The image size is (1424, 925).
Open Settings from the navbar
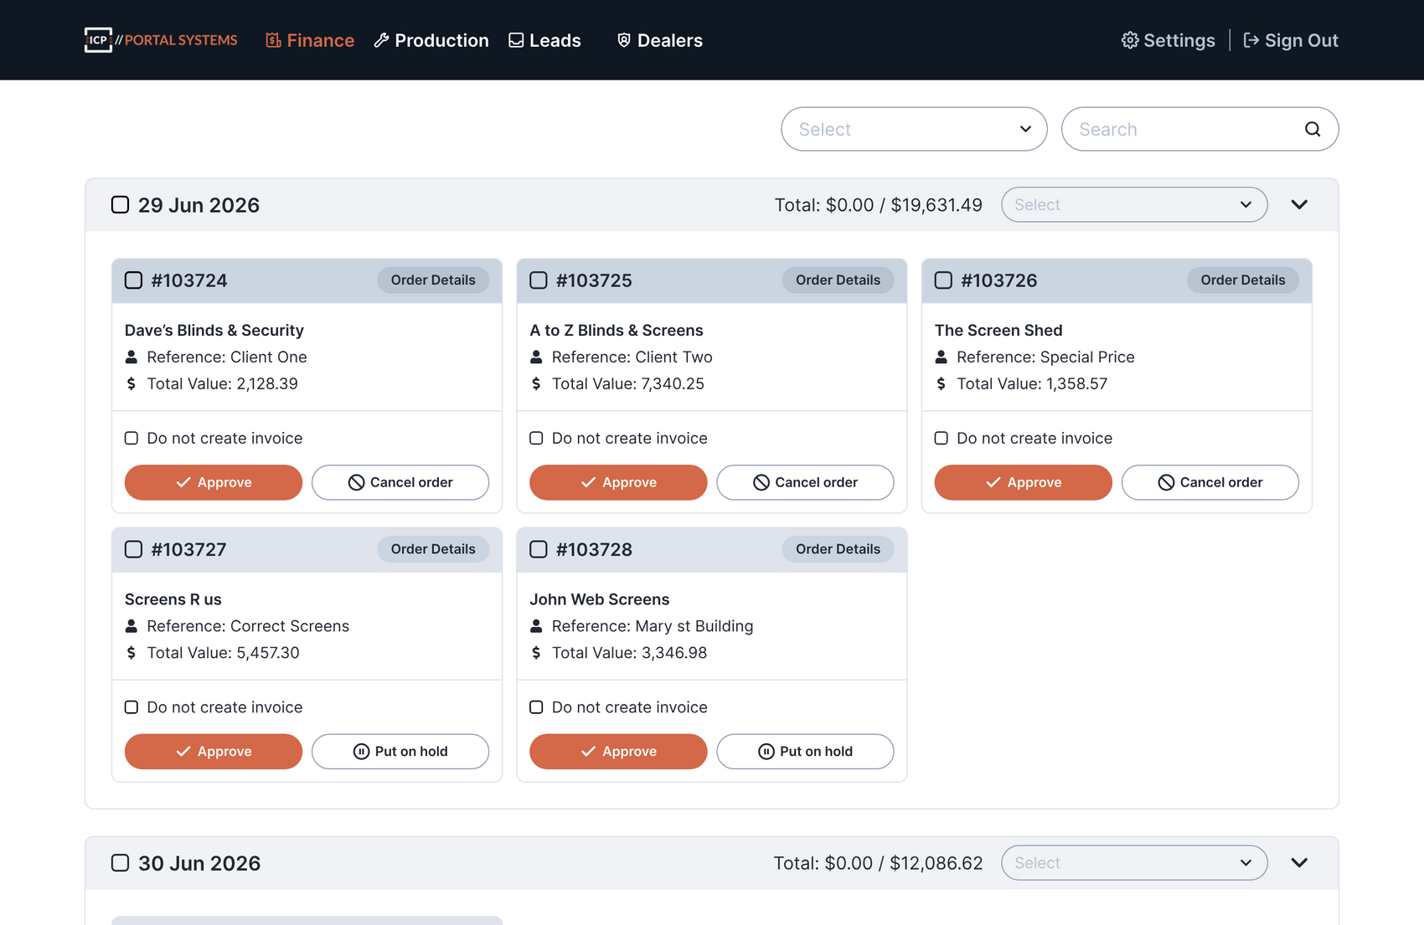(1169, 40)
